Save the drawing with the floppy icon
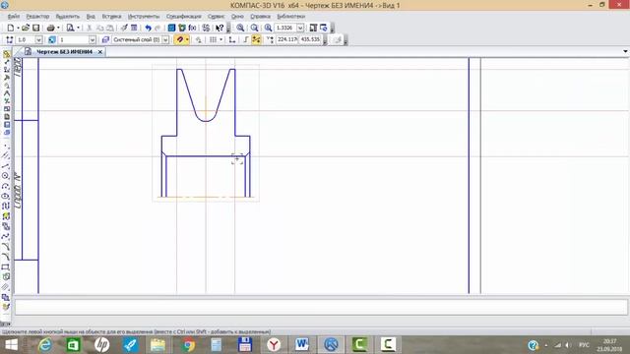630x354 pixels. click(x=35, y=28)
